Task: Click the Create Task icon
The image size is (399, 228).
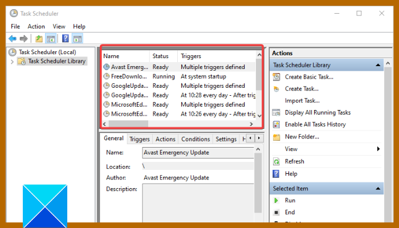Action: pyautogui.click(x=276, y=89)
